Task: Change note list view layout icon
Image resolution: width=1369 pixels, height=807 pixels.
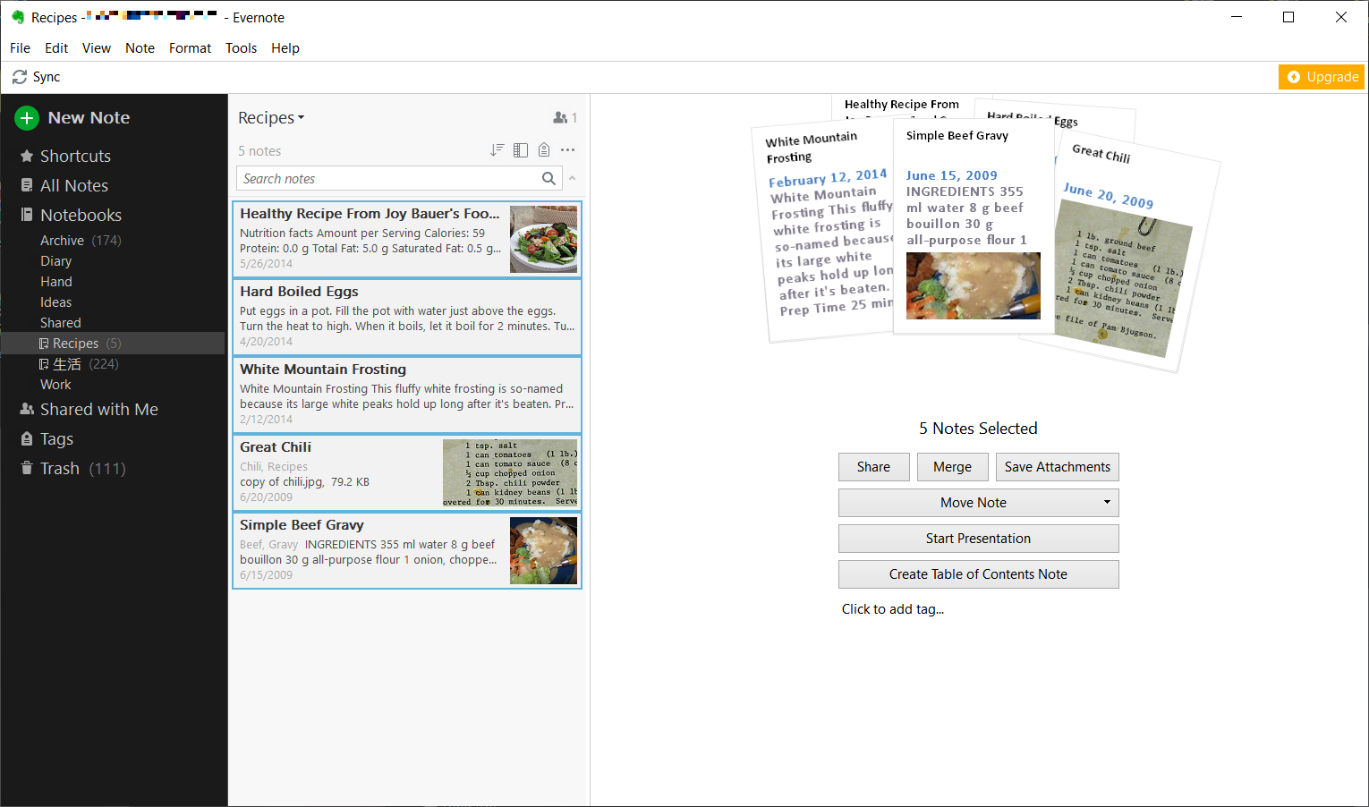Action: click(x=521, y=150)
